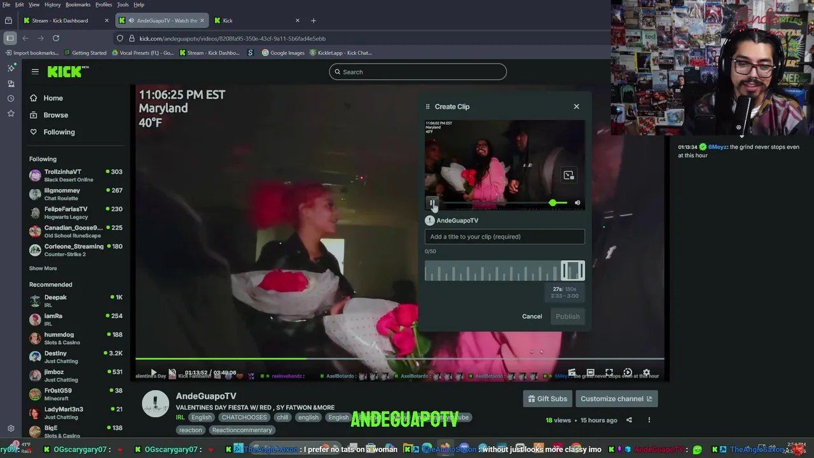Click the Gift Subs button
Viewport: 814px width, 458px height.
click(547, 399)
